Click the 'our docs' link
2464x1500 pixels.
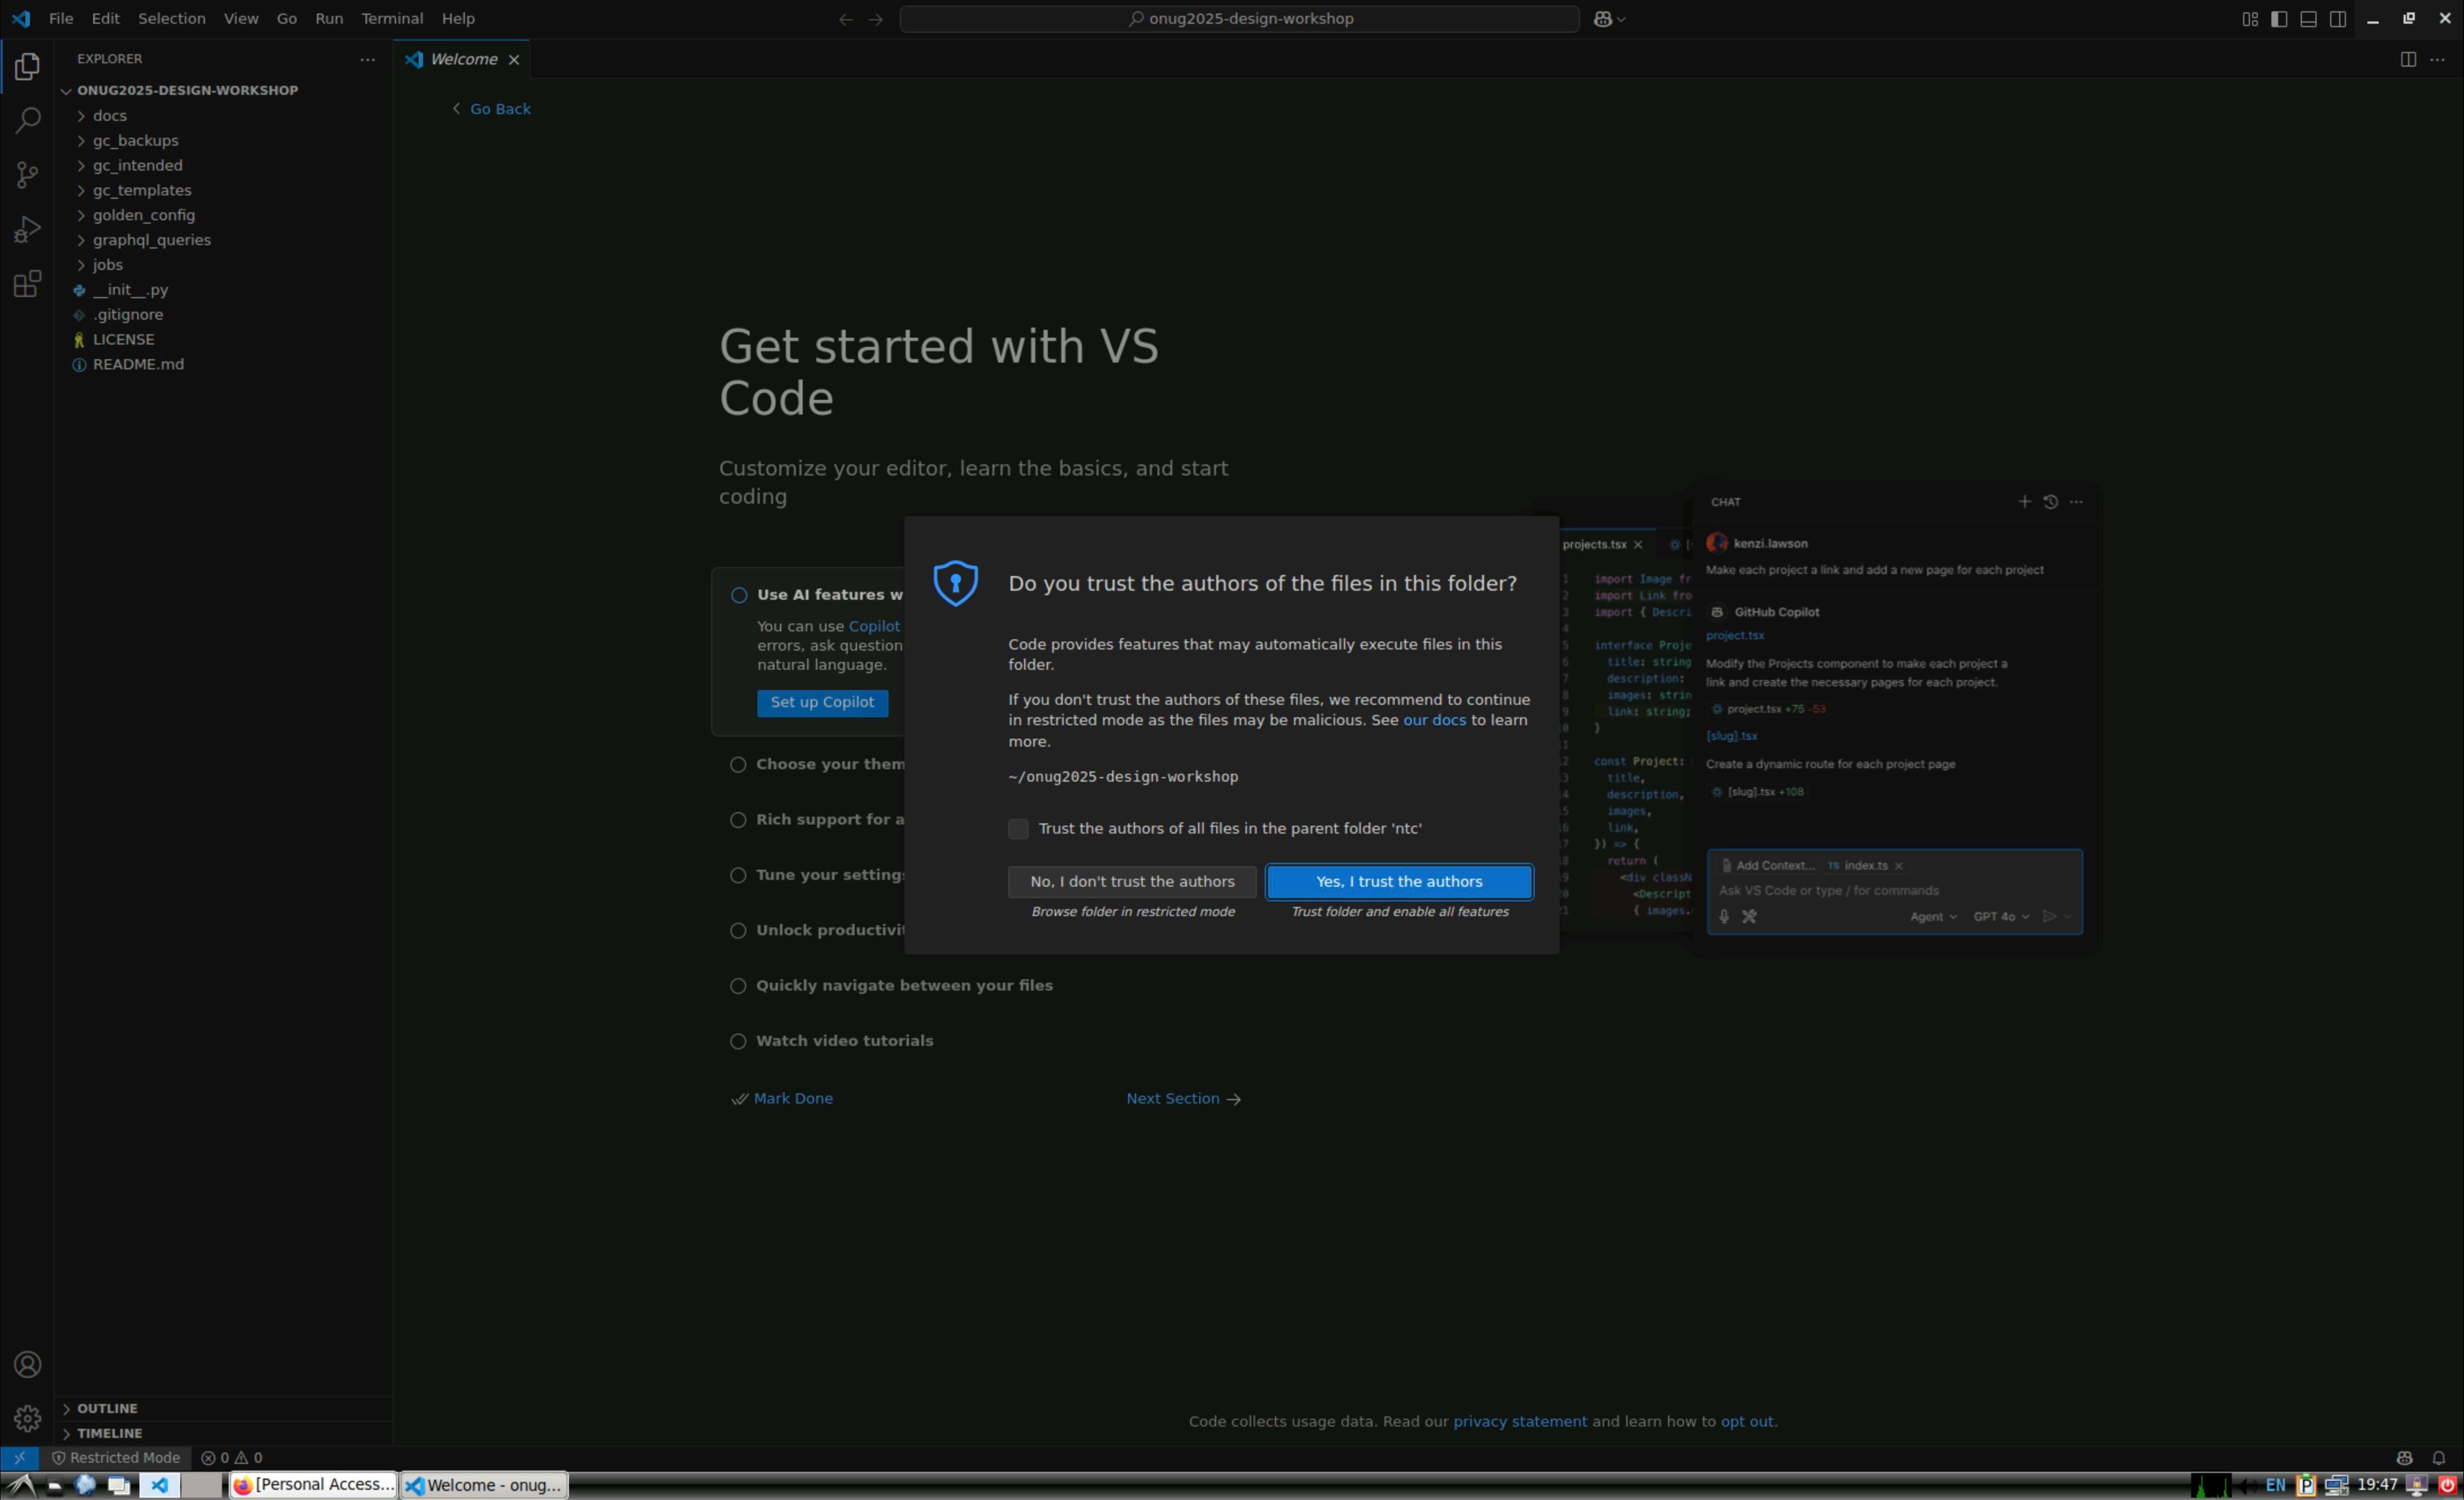coord(1434,720)
